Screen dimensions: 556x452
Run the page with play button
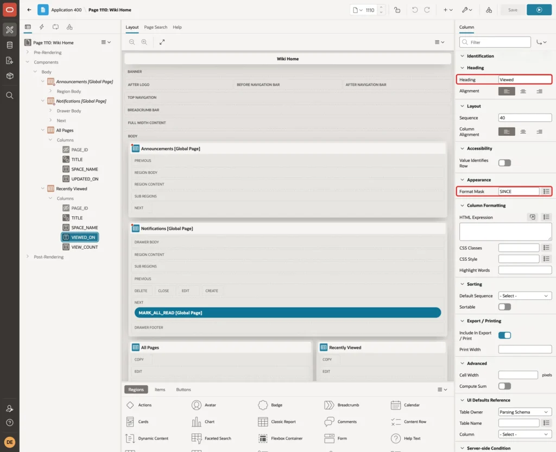(539, 10)
